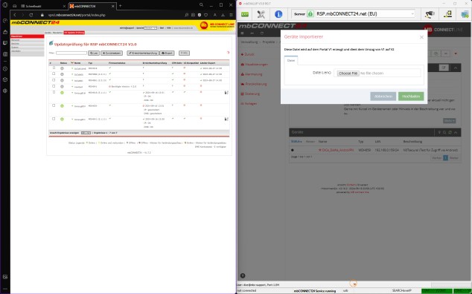The width and height of the screenshot is (472, 294).
Task: Close the Geräte importieren dialog with the X
Action: pos(421,37)
